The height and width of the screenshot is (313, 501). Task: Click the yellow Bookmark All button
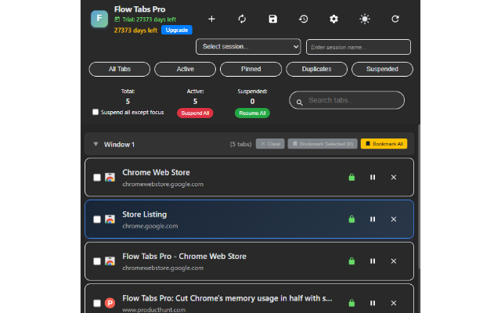point(384,144)
